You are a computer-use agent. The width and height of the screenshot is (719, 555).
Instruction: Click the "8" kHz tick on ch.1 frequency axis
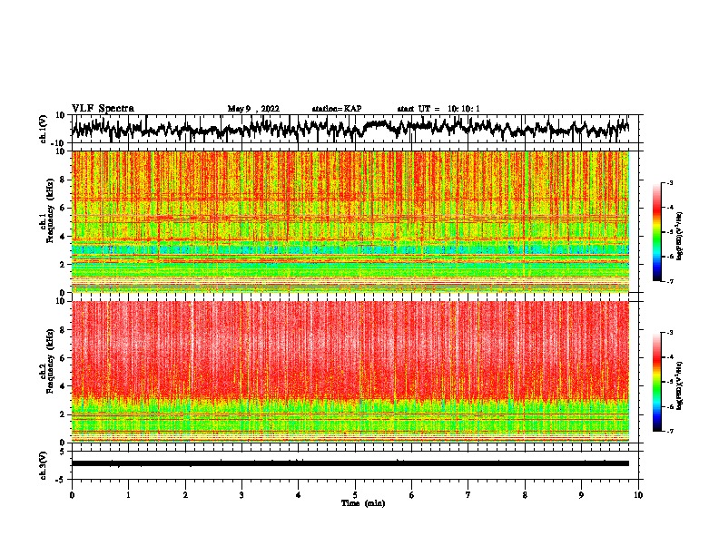(x=63, y=180)
